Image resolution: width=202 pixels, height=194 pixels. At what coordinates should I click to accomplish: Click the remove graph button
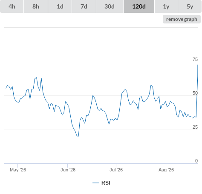coord(182,19)
